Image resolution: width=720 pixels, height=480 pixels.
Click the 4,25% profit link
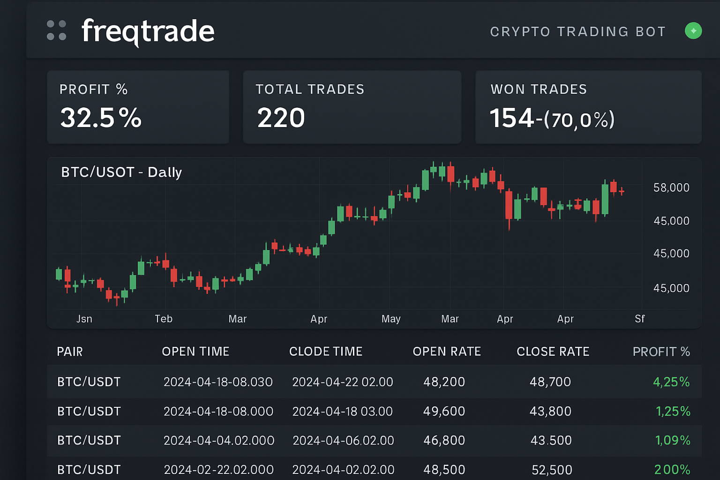(671, 382)
